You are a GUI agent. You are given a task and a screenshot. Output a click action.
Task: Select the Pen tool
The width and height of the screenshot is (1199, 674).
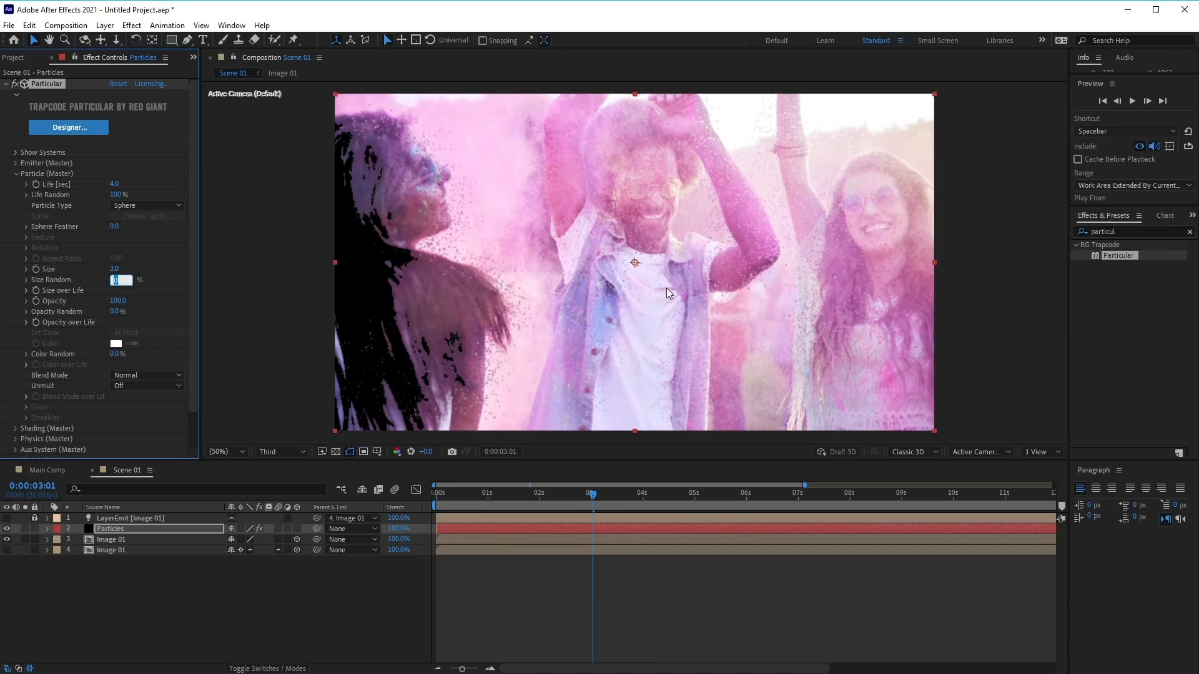187,39
